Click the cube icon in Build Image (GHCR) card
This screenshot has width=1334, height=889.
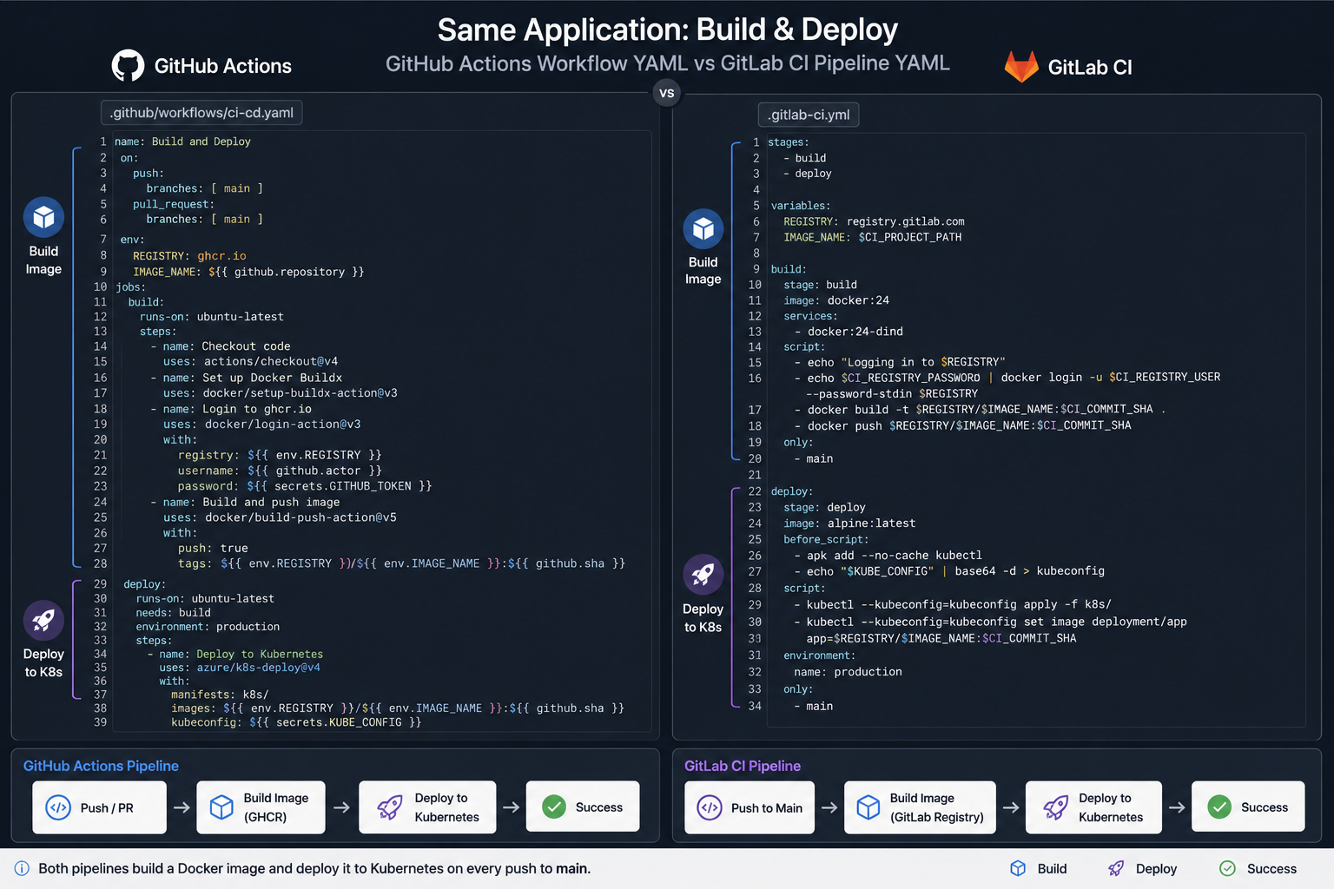(x=221, y=807)
